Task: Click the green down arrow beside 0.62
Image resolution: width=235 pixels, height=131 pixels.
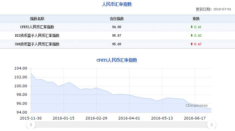Action: tap(192, 35)
